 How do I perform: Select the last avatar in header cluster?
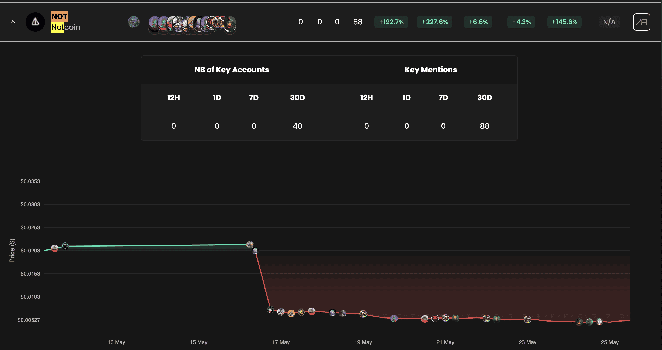pyautogui.click(x=230, y=22)
